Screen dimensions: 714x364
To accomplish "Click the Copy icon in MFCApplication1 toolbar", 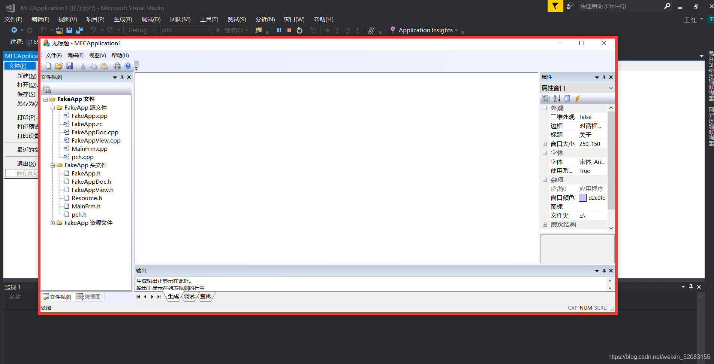I will (93, 66).
